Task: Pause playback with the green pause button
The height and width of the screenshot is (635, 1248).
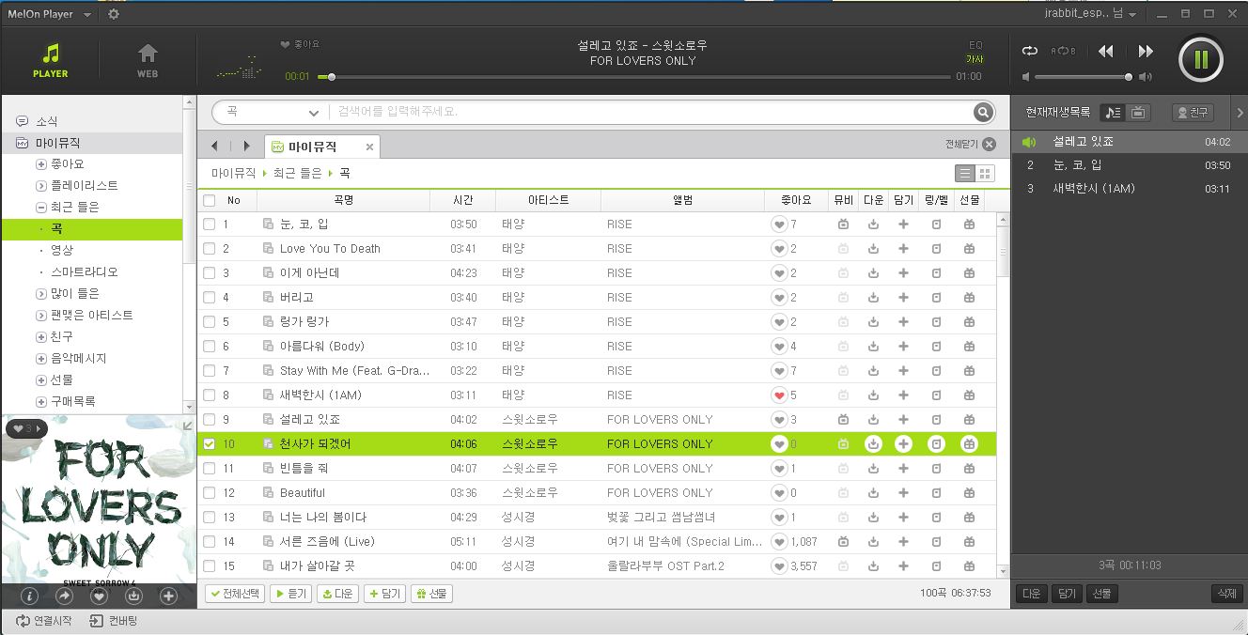Action: tap(1200, 60)
